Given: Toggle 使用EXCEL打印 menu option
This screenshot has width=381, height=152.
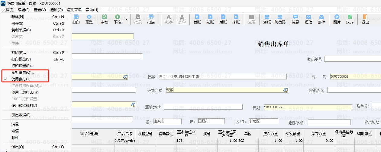Looking at the screenshot, I should (x=36, y=106).
